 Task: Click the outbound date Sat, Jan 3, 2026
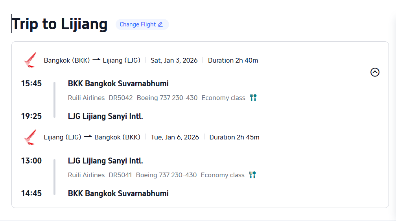(174, 60)
